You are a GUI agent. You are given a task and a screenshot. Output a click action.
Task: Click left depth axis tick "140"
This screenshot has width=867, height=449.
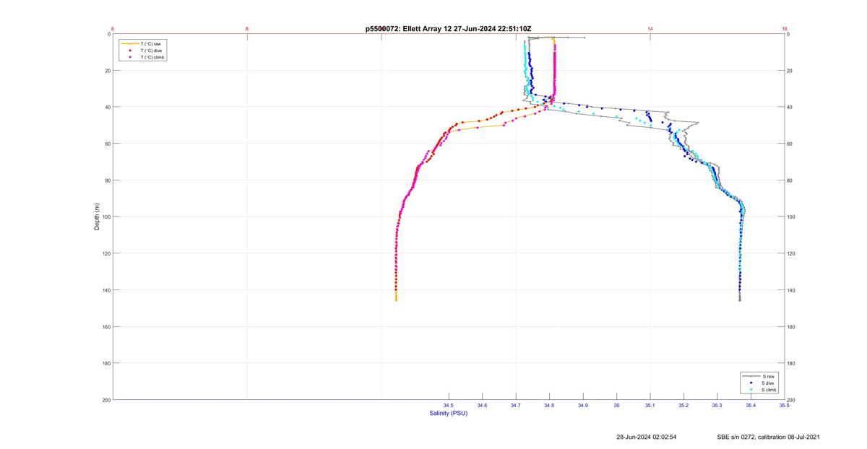pos(106,290)
